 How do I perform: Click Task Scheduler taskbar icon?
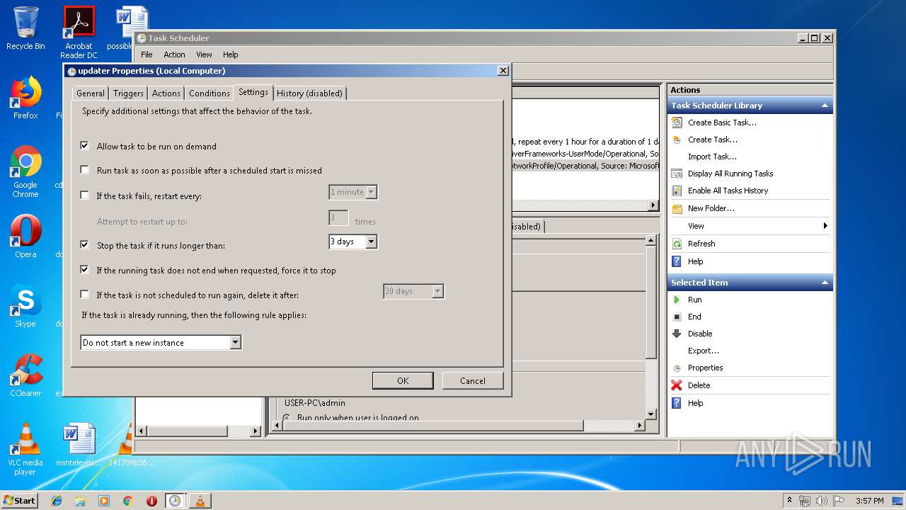(174, 501)
